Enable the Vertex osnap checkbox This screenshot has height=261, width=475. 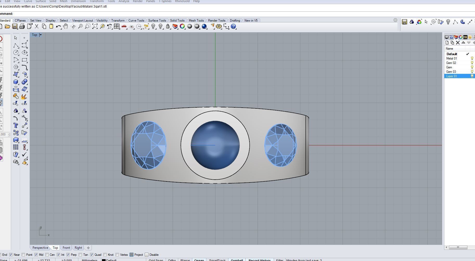[x=117, y=255]
